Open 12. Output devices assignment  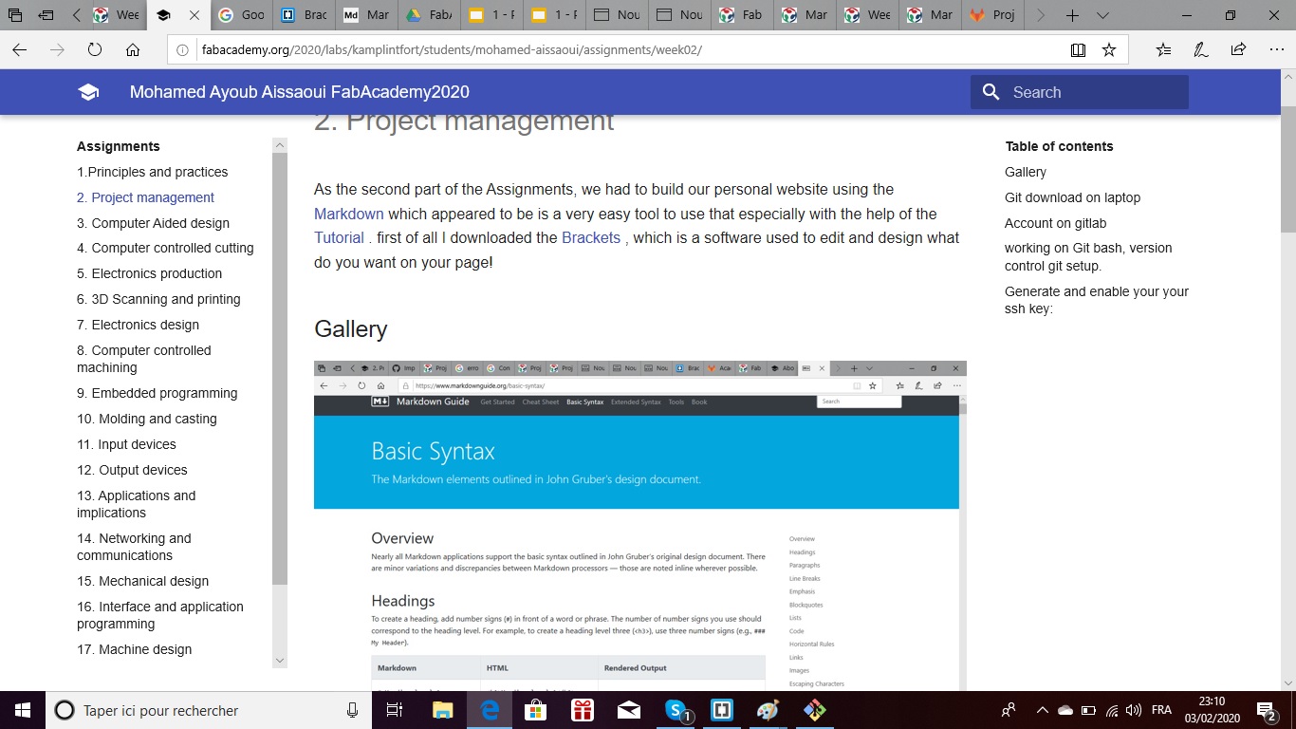132,470
